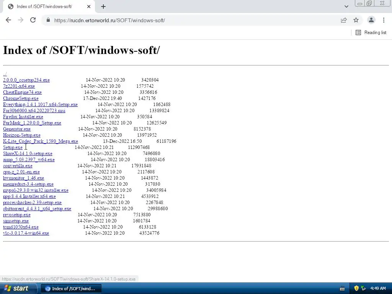Download ChromeSetup.exe

21,98
